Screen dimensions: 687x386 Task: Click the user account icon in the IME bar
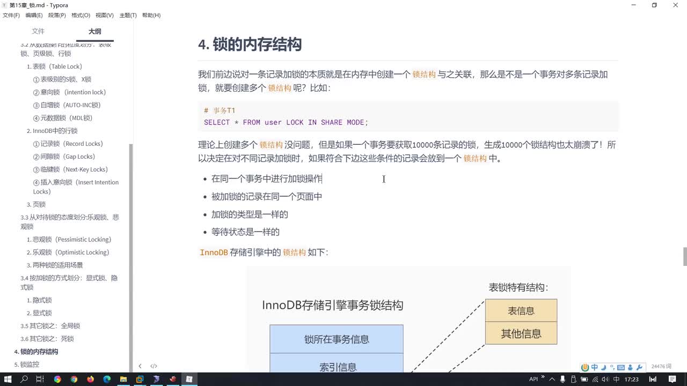click(630, 367)
